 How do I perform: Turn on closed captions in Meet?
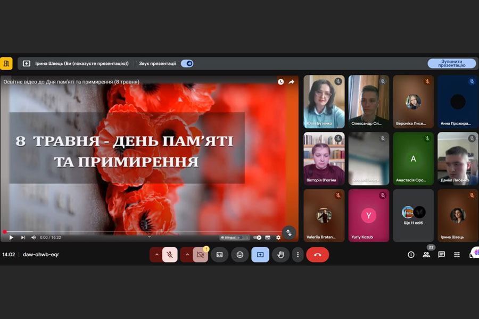click(220, 255)
